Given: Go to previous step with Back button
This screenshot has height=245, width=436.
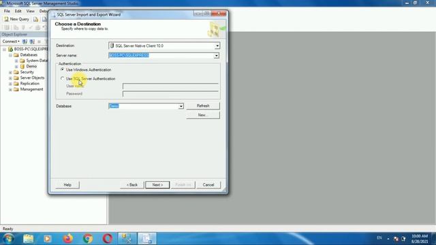Looking at the screenshot, I should click(132, 184).
